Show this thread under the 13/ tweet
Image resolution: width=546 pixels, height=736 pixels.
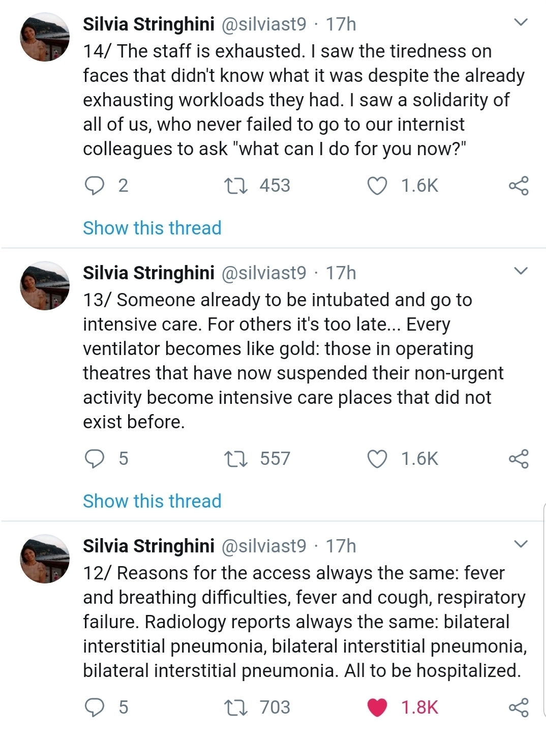coord(152,501)
